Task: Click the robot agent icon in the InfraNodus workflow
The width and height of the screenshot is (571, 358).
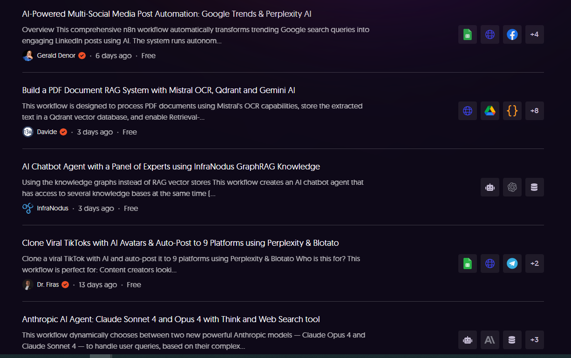Action: coord(489,187)
